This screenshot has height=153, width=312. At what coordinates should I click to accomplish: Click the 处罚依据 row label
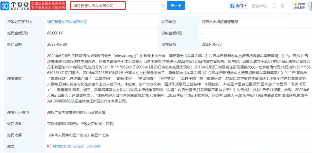[14, 135]
